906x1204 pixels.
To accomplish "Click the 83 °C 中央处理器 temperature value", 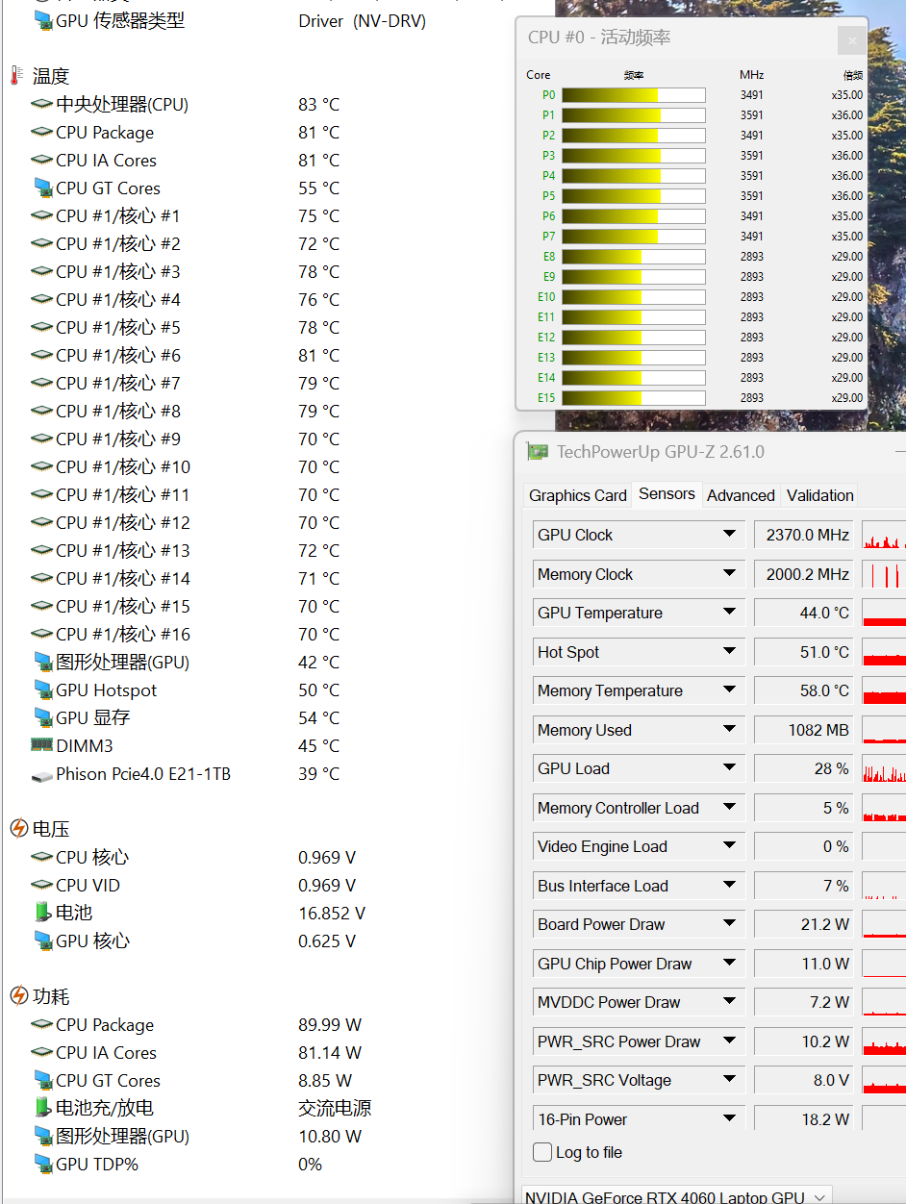I will tap(318, 104).
